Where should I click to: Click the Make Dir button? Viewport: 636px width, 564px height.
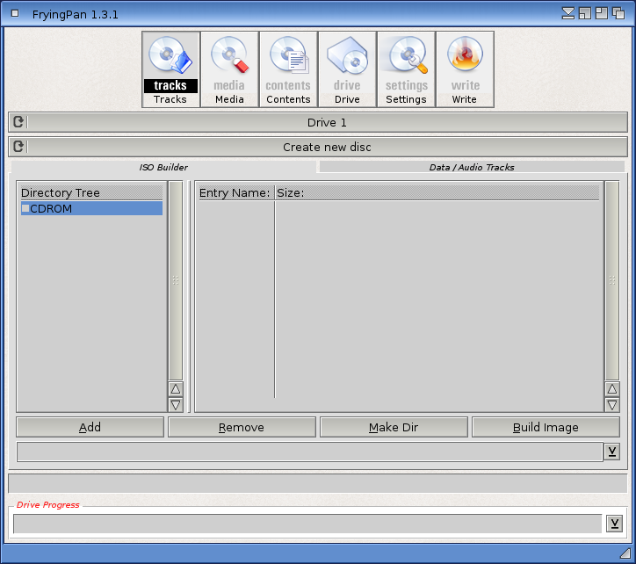pos(394,427)
